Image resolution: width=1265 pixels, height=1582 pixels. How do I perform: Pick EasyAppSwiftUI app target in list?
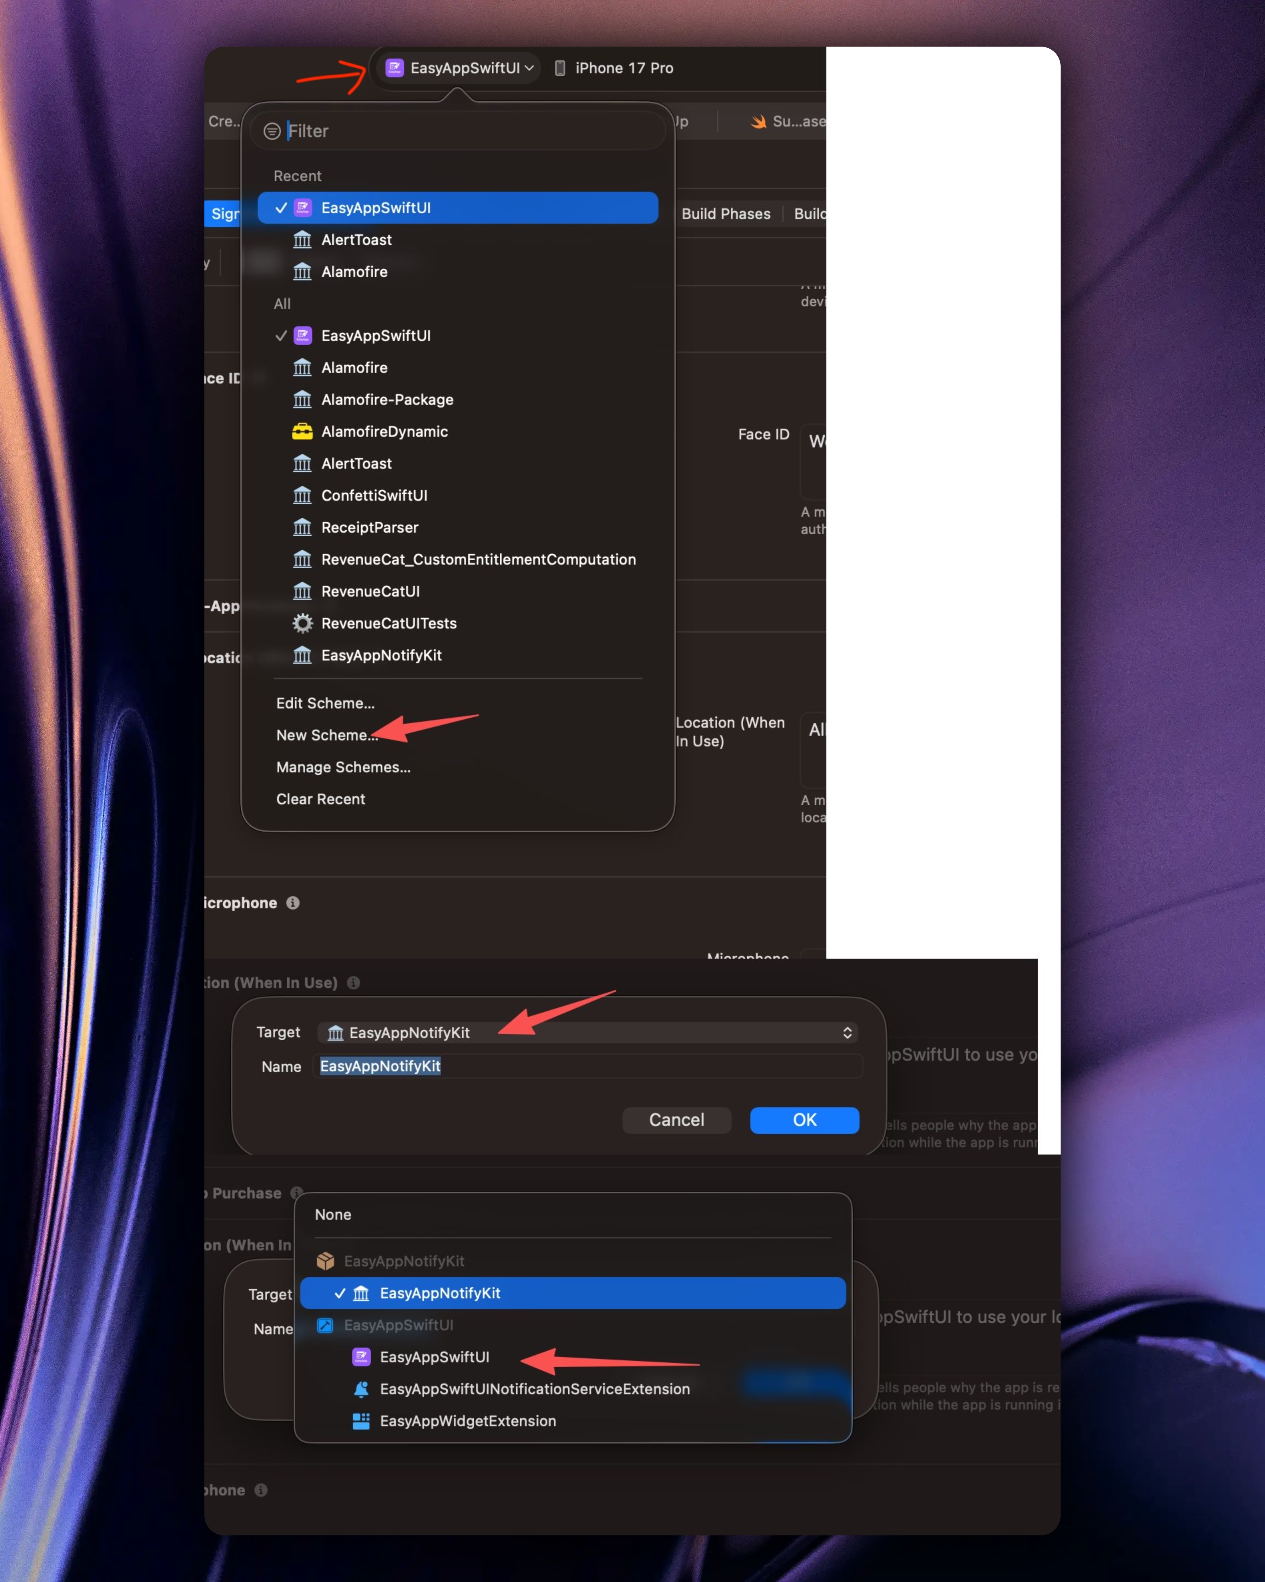point(434,1357)
